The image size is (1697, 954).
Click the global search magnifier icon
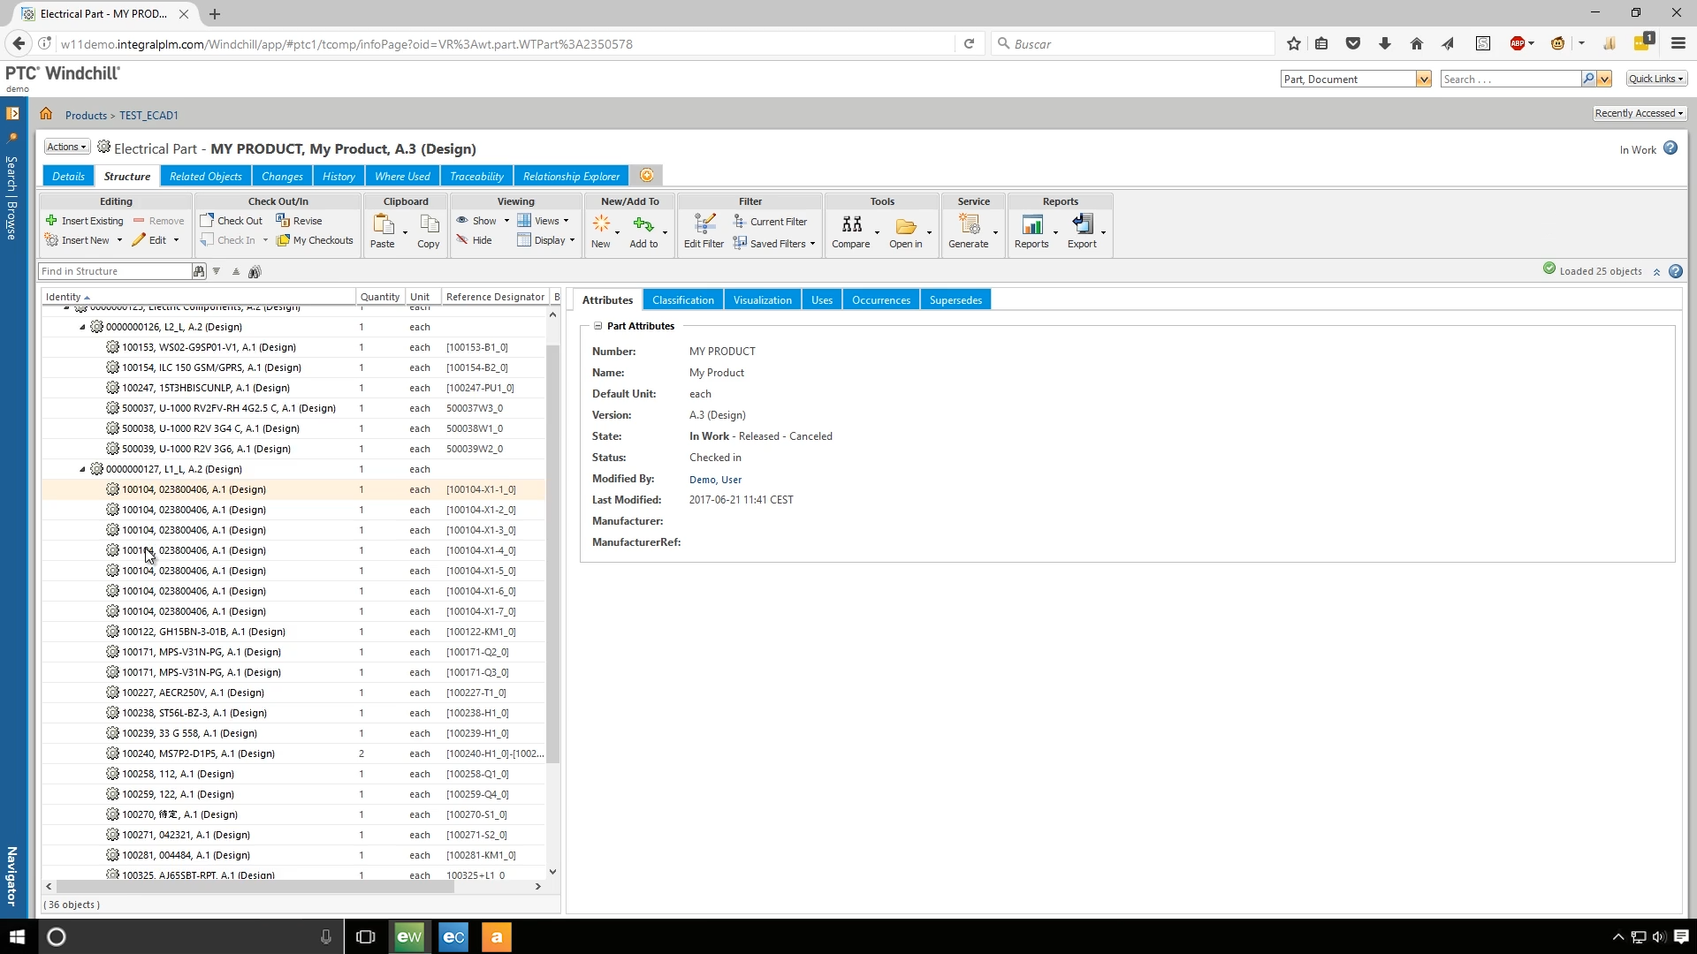click(x=1588, y=79)
